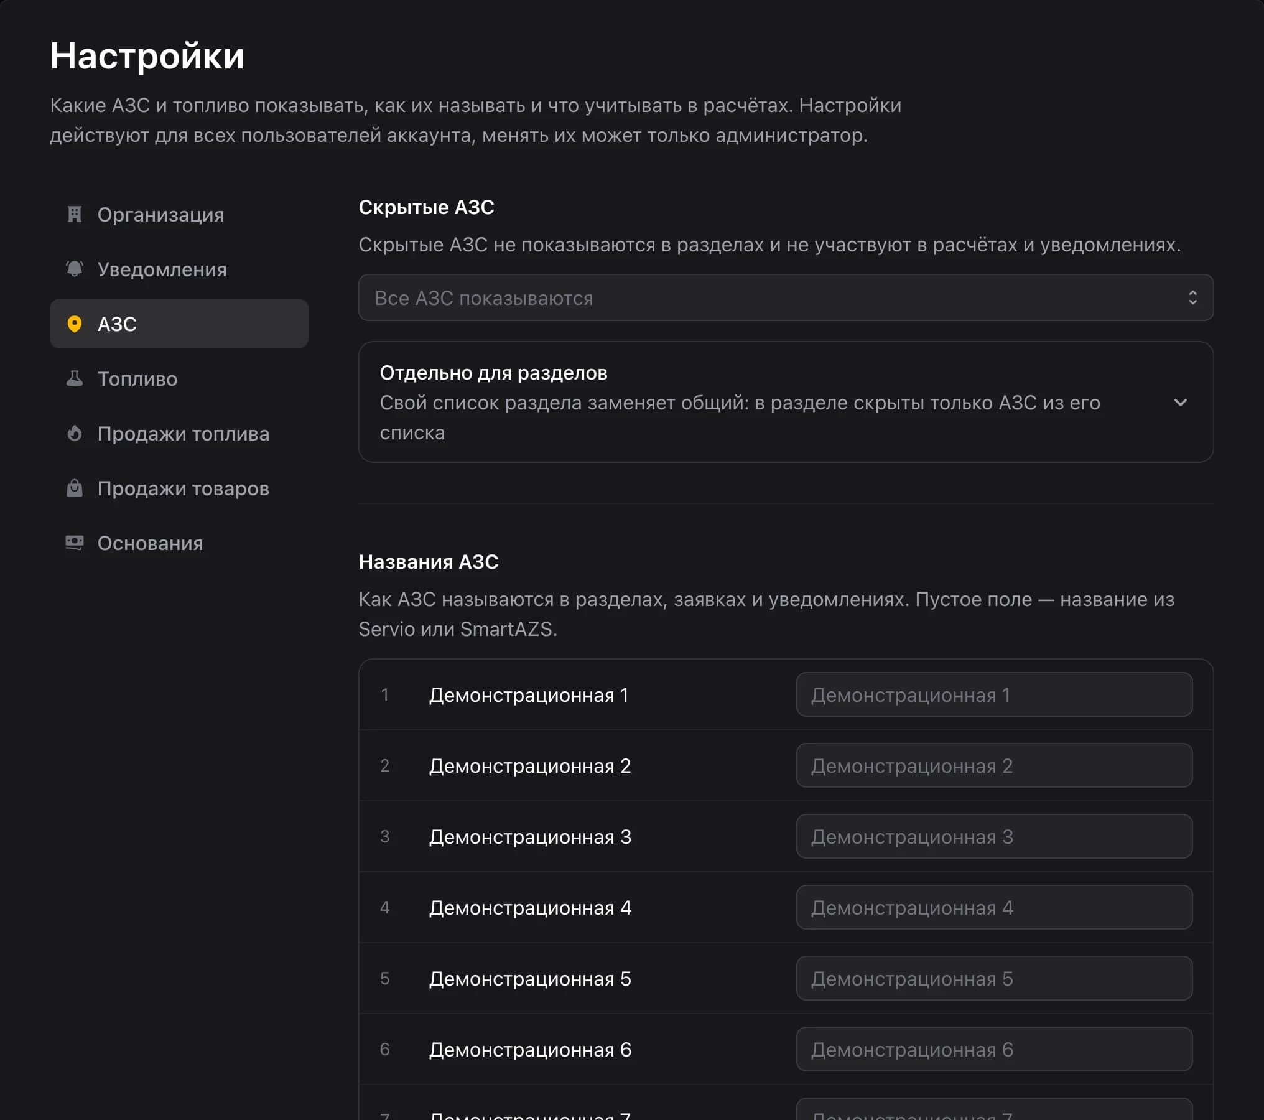The width and height of the screenshot is (1264, 1120).
Task: Click the chevron in Отдельно для разделов
Action: pos(1180,403)
